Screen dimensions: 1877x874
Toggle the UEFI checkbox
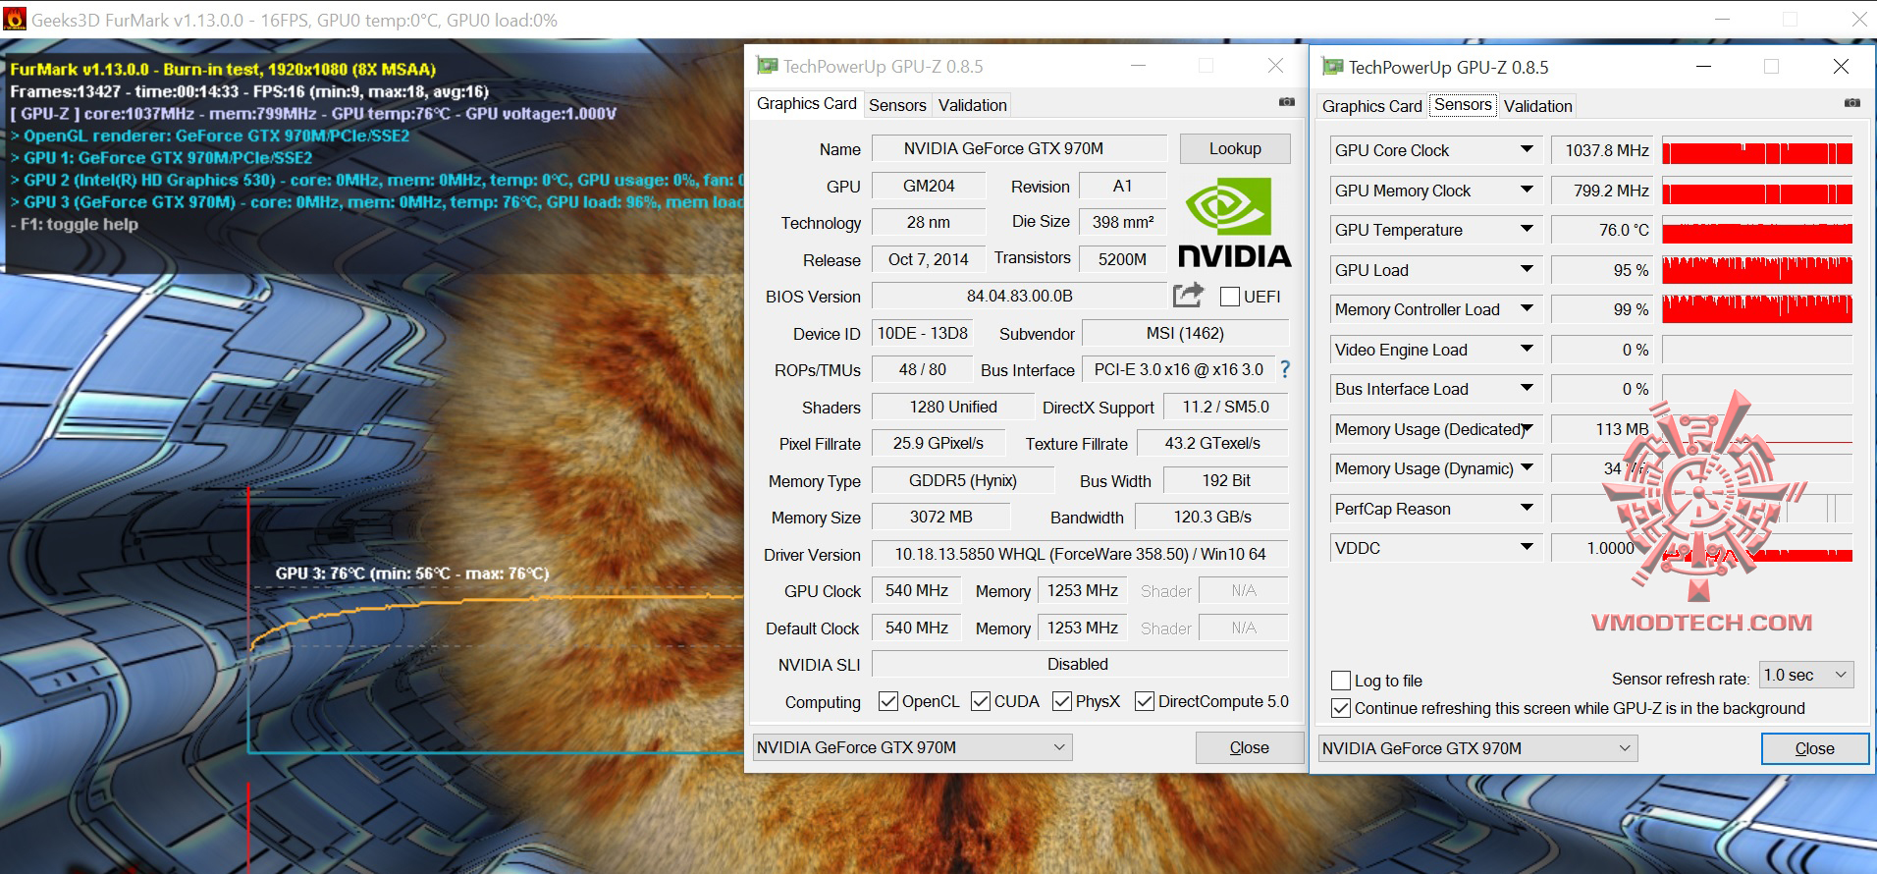click(x=1230, y=297)
